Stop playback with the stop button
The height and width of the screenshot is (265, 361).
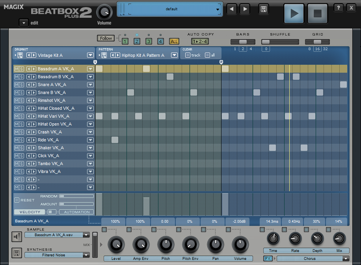coord(318,13)
